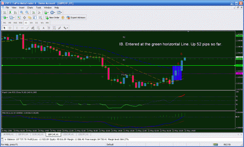The image size is (244, 147).
Task: Select the M30 timeframe
Action: [21, 23]
